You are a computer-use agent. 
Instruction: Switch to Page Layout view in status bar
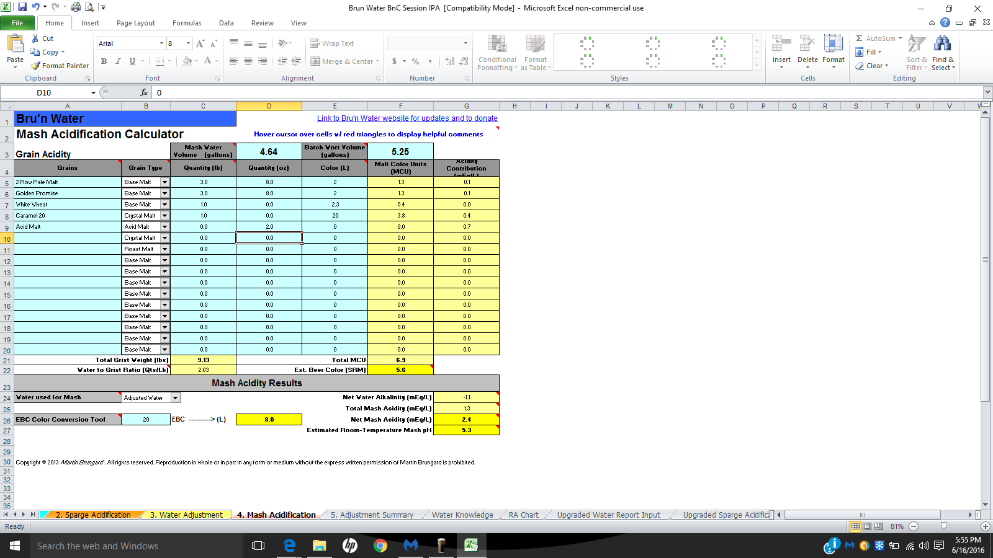click(x=867, y=526)
